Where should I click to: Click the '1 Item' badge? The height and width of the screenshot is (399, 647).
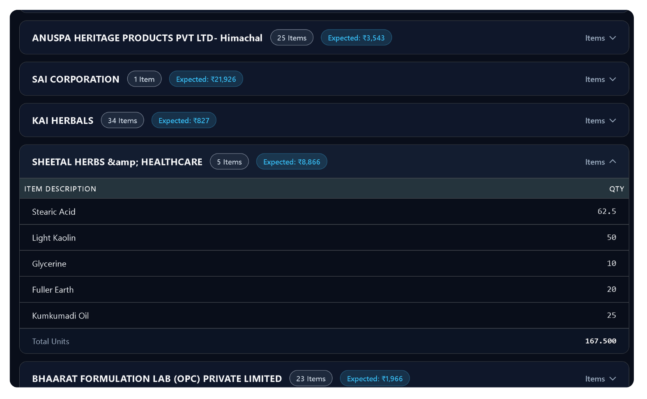tap(144, 79)
